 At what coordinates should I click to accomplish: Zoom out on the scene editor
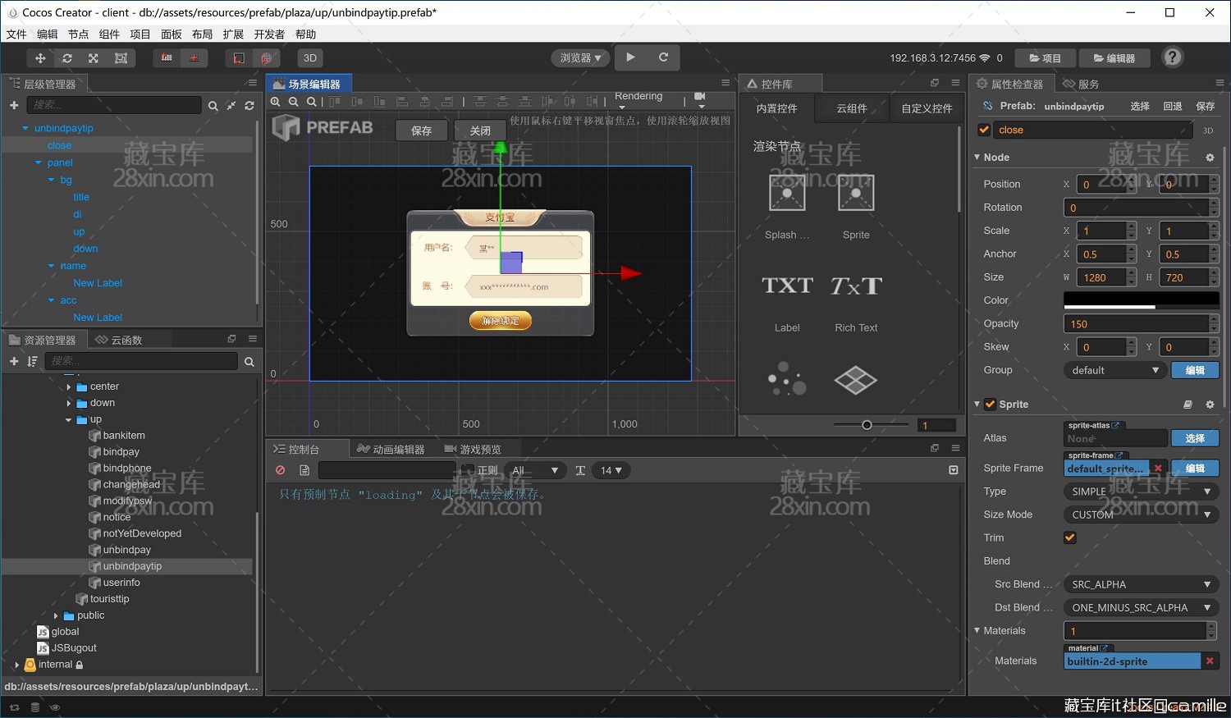pos(294,102)
